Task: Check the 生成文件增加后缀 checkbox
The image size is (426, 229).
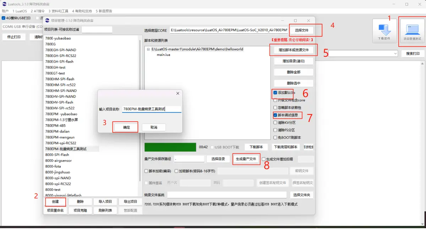Action: click(264, 159)
